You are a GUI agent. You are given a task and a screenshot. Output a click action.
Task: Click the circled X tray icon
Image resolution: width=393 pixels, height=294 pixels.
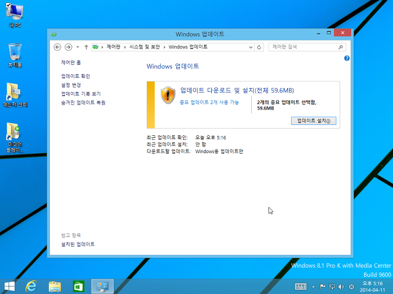(352, 287)
